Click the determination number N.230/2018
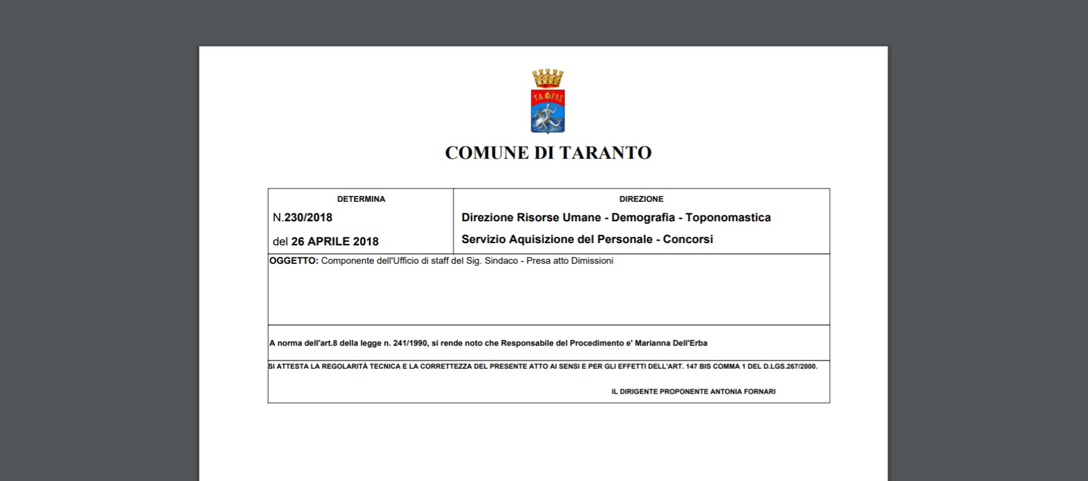 tap(303, 218)
